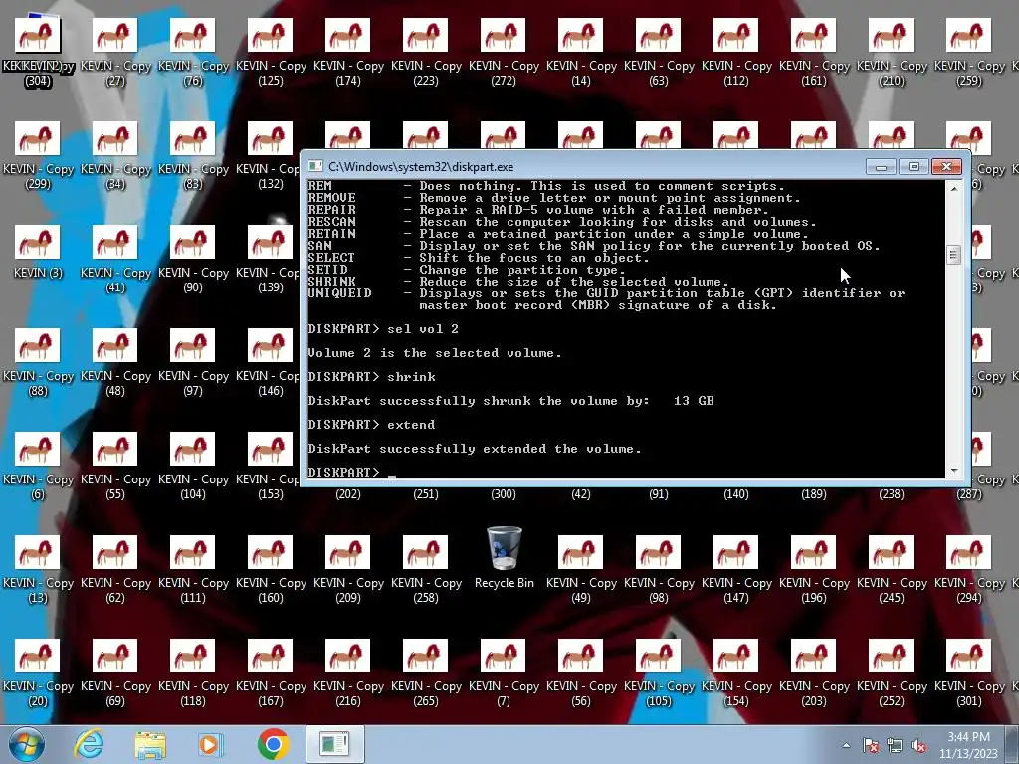Viewport: 1019px width, 764px height.
Task: Select KEVIN - Copy (161) icon
Action: tap(814, 52)
